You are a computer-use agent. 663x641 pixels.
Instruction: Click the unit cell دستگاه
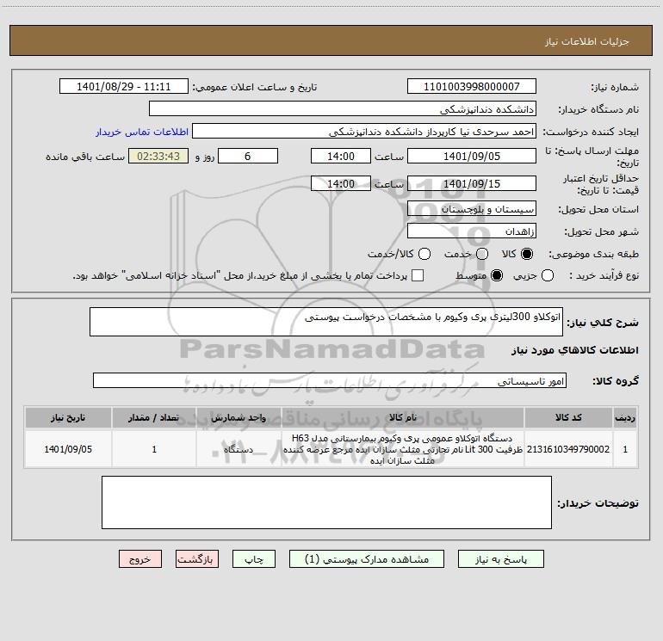(239, 449)
